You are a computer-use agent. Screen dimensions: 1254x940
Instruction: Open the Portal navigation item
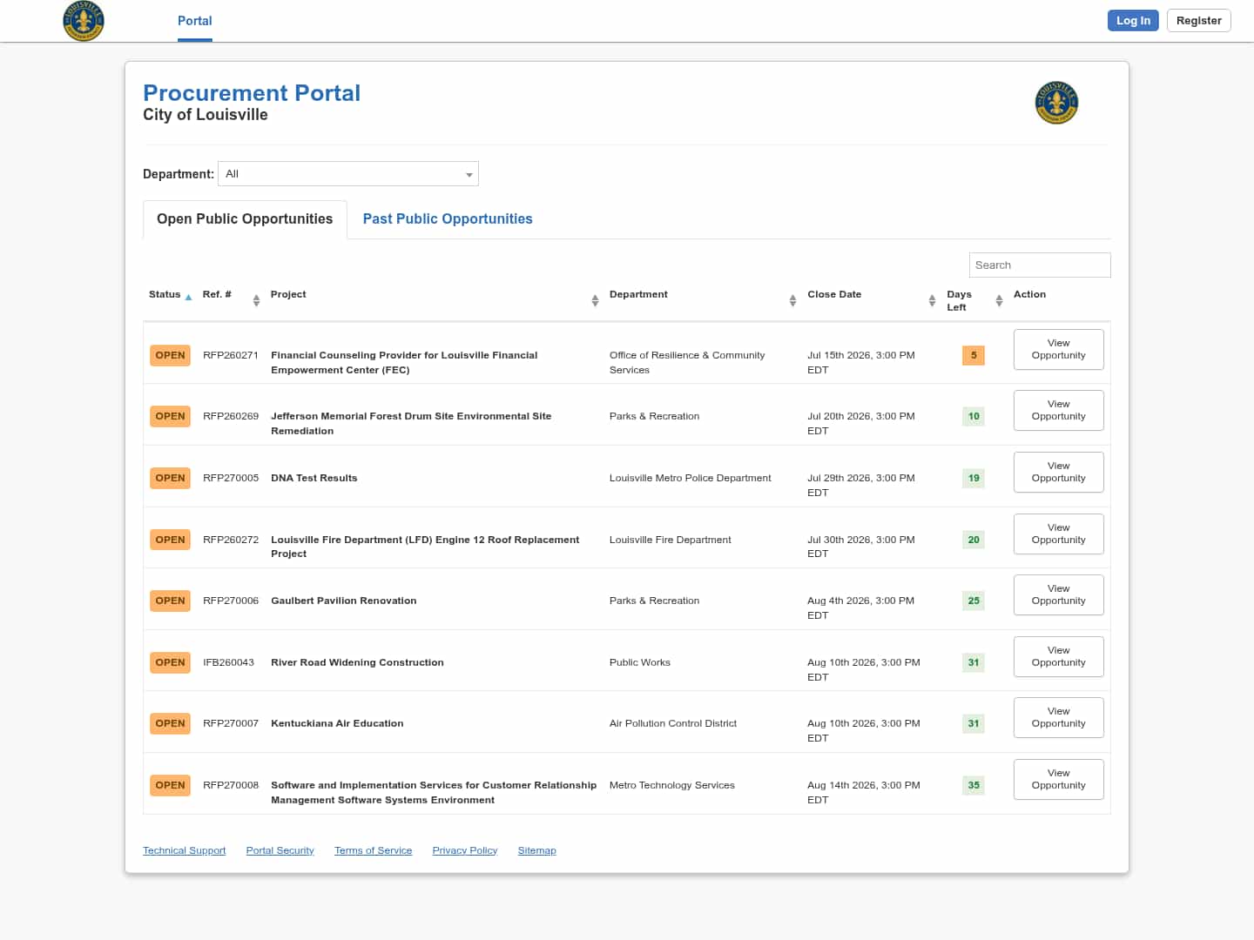click(195, 21)
